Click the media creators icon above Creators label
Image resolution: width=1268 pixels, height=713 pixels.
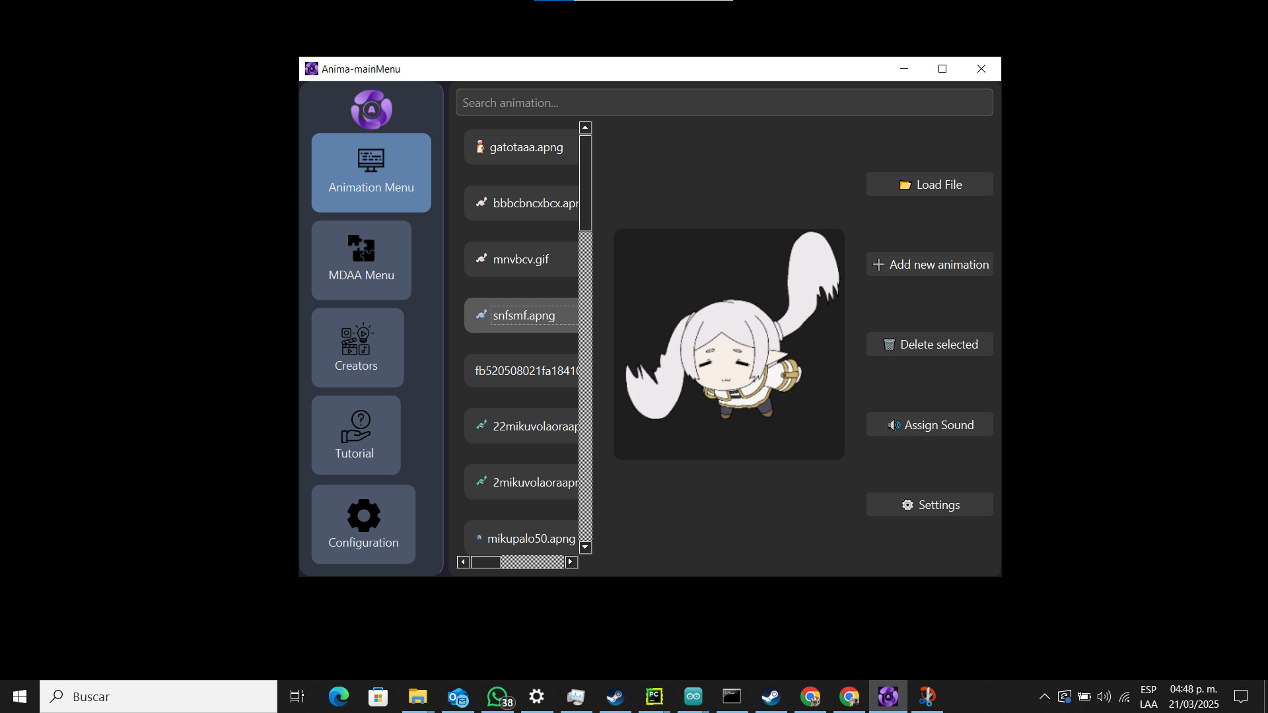[x=356, y=341]
